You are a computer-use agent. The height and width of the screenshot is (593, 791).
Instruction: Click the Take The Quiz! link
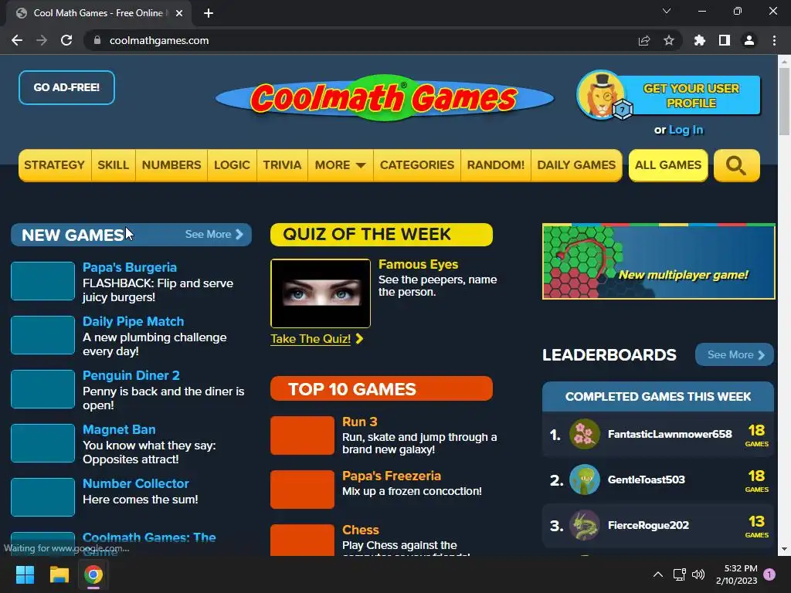tap(317, 339)
